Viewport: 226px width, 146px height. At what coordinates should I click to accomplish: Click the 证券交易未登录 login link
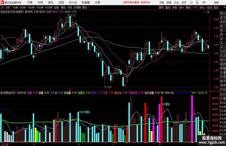pyautogui.click(x=131, y=2)
